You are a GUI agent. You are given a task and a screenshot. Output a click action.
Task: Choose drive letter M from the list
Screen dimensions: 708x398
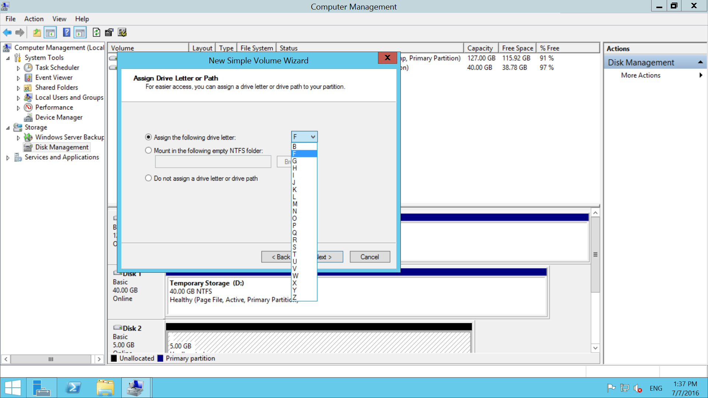pos(304,204)
